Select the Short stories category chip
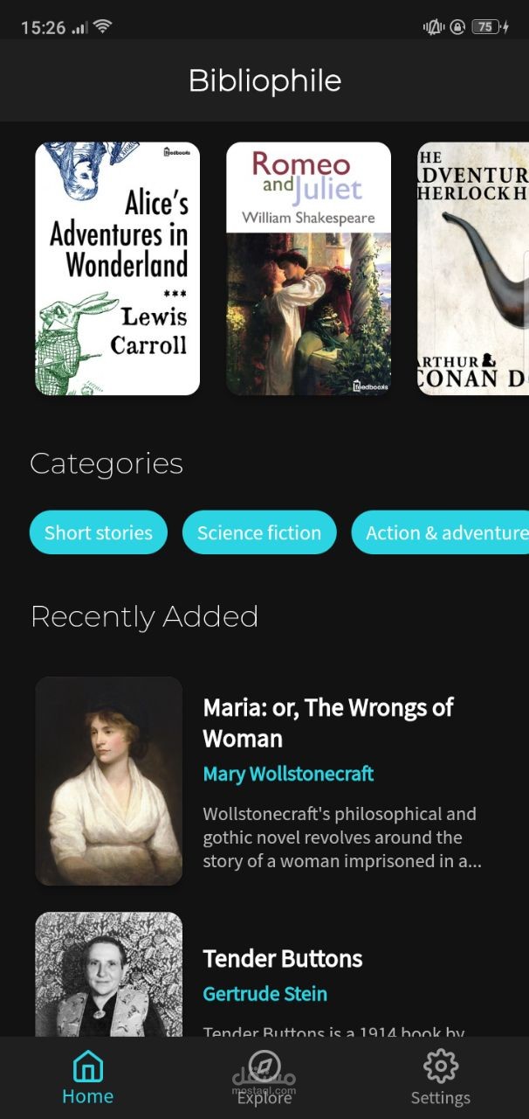 tap(99, 532)
